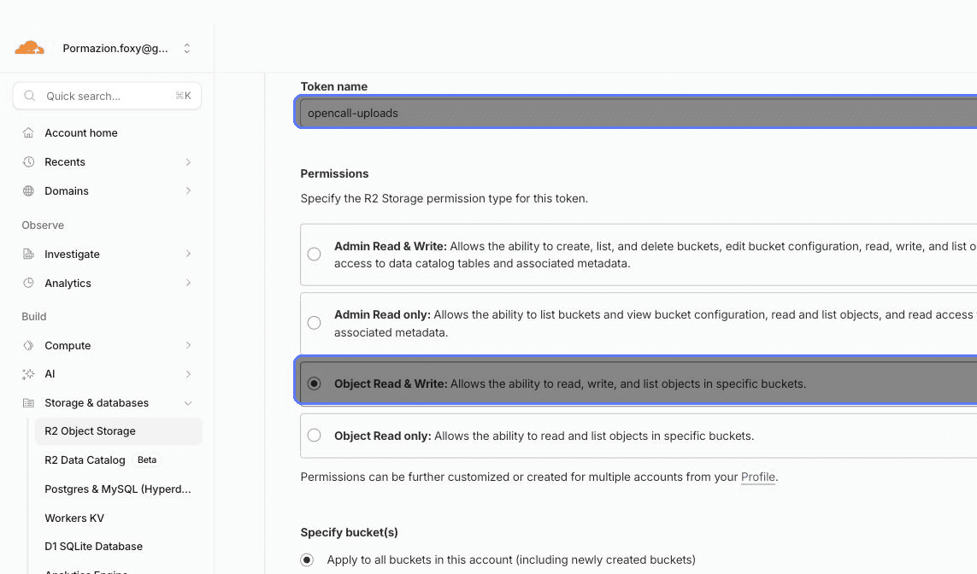977x574 pixels.
Task: Open the Investigate menu item
Action: tap(73, 254)
